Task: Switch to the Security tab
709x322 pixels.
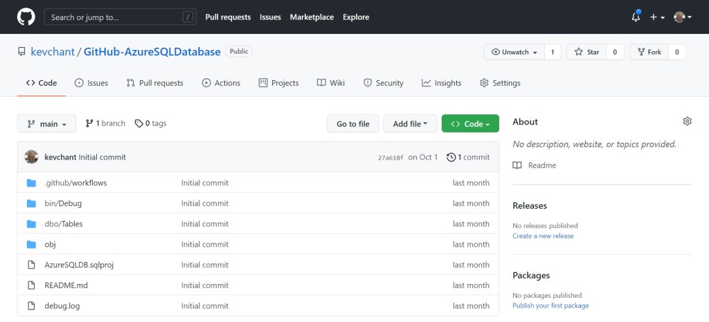Action: 384,83
